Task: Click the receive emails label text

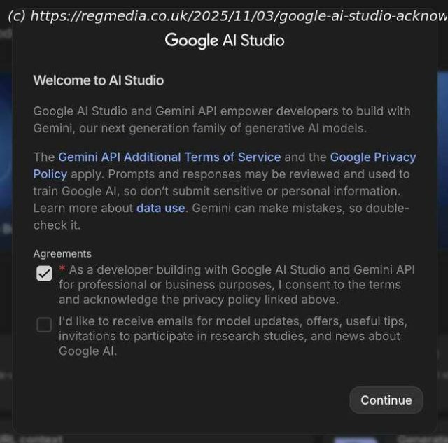Action: click(x=231, y=337)
